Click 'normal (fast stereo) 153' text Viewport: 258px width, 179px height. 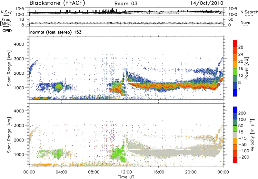tap(56, 32)
